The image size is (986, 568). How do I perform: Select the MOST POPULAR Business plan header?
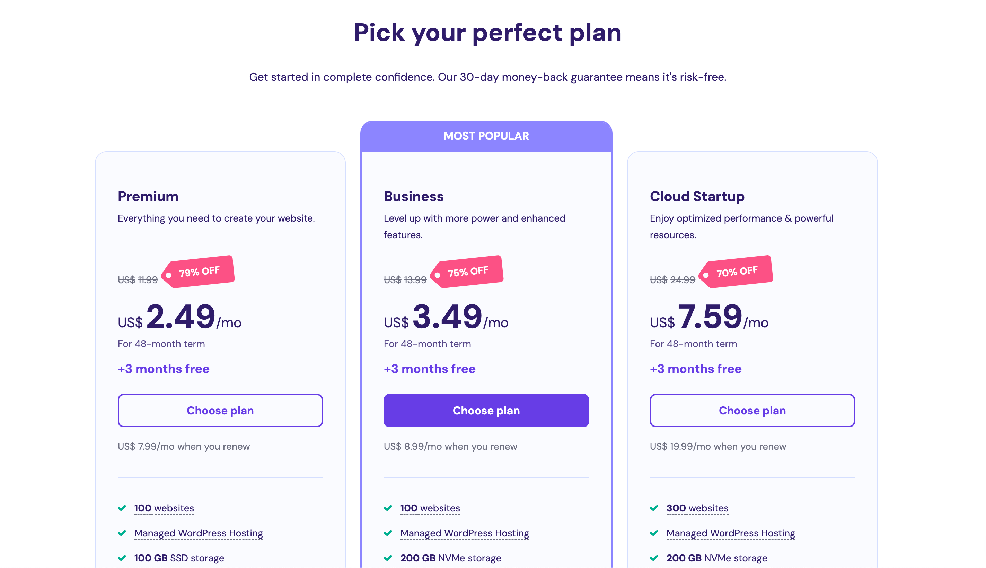tap(486, 135)
